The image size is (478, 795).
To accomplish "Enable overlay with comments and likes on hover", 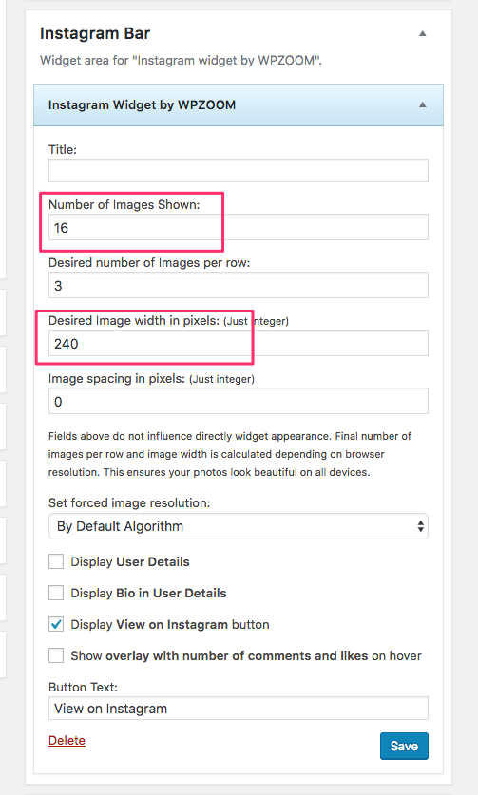I will pyautogui.click(x=56, y=655).
